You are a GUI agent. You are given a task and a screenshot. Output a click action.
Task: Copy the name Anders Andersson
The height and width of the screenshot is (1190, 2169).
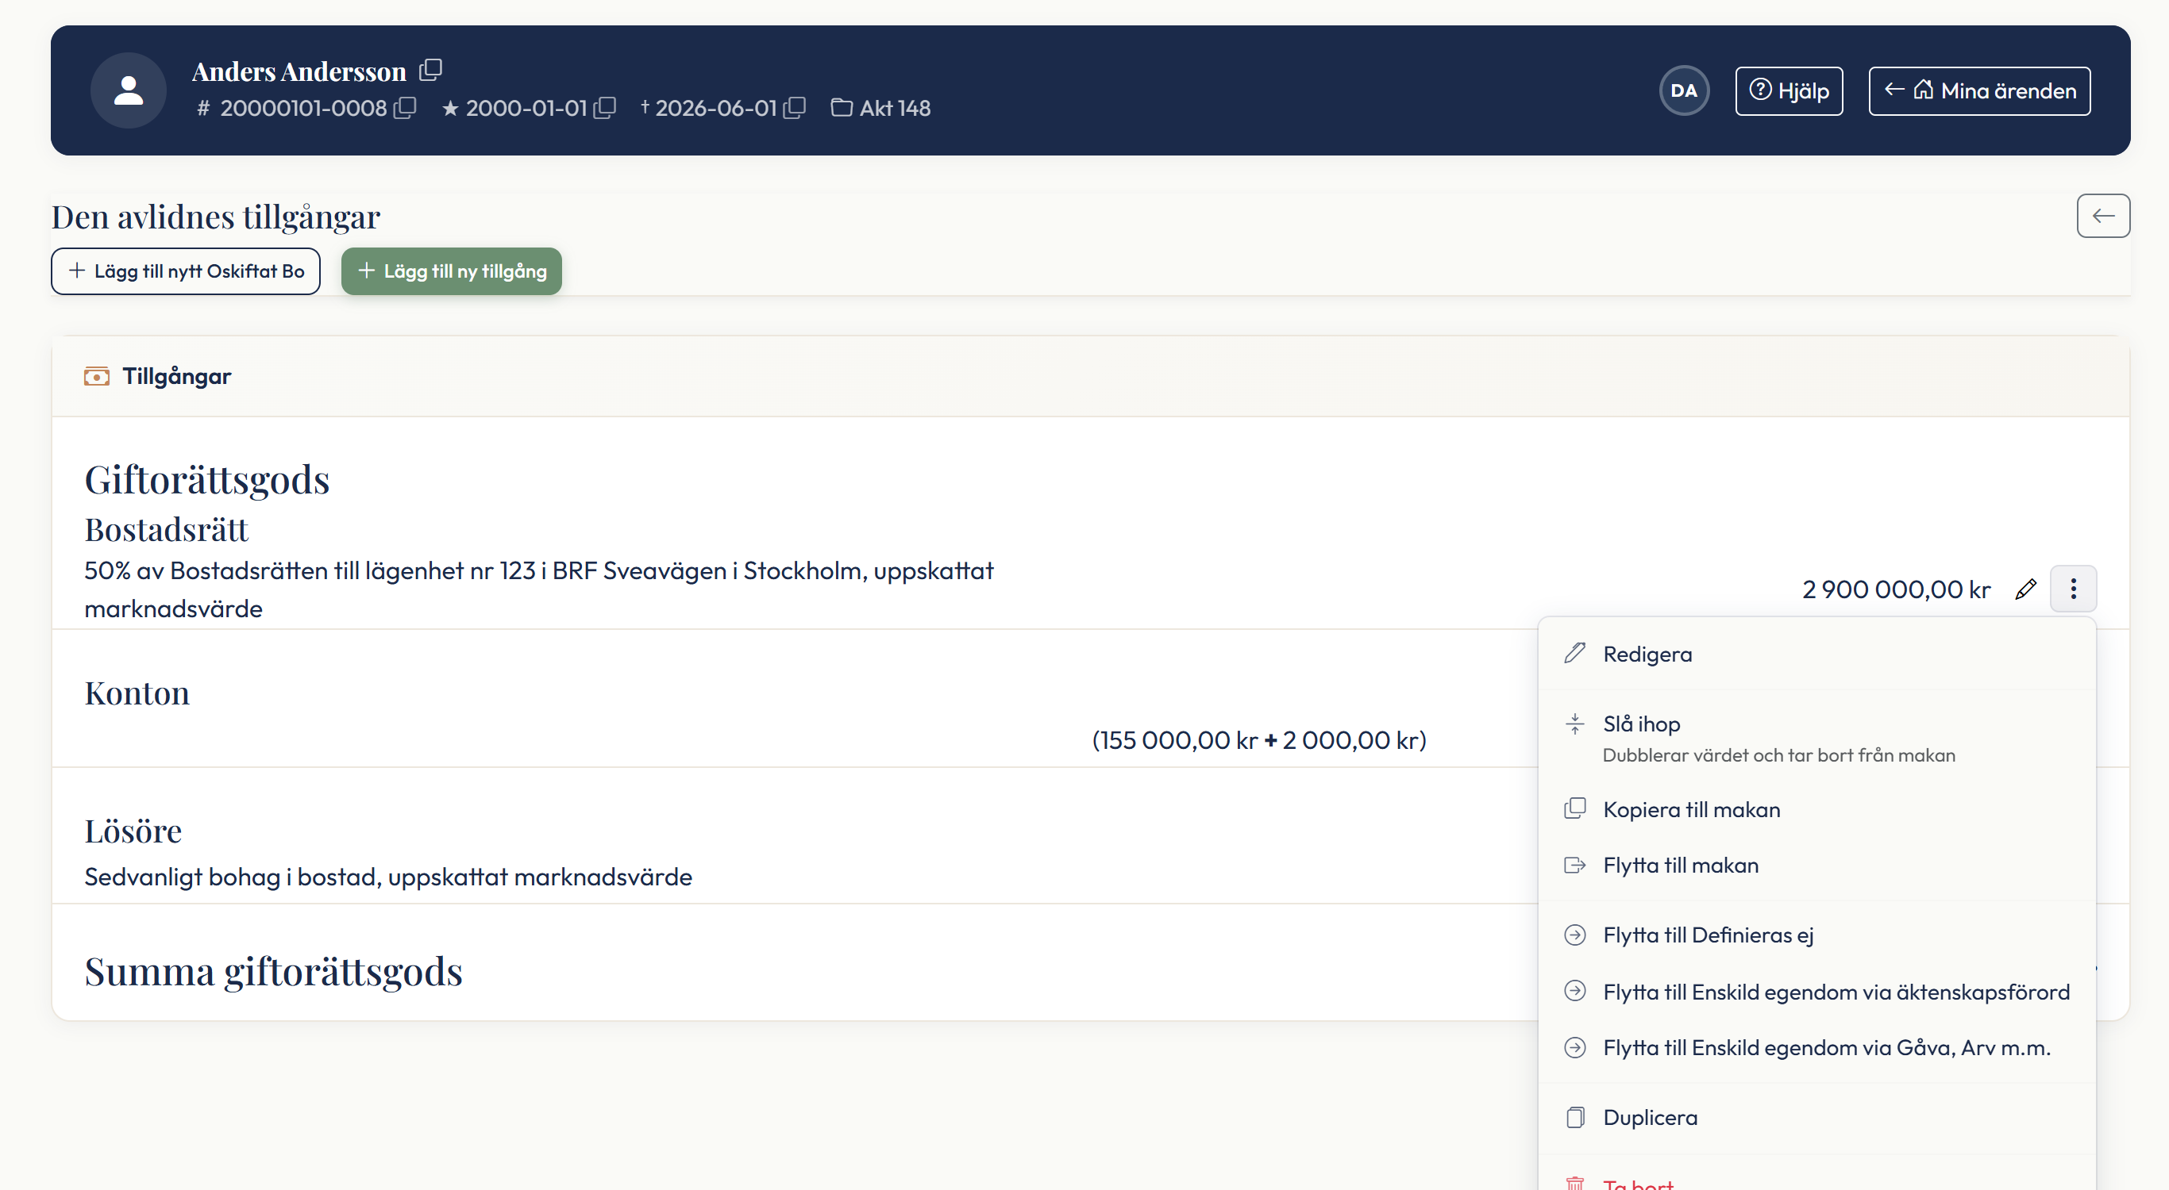[430, 69]
